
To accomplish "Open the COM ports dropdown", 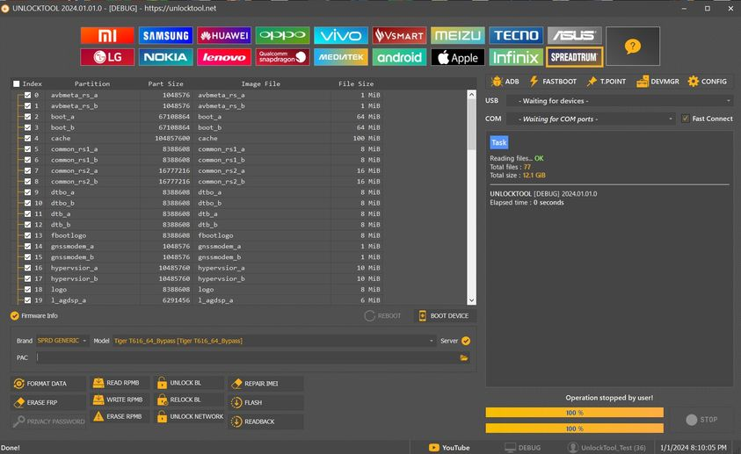I will tap(595, 119).
